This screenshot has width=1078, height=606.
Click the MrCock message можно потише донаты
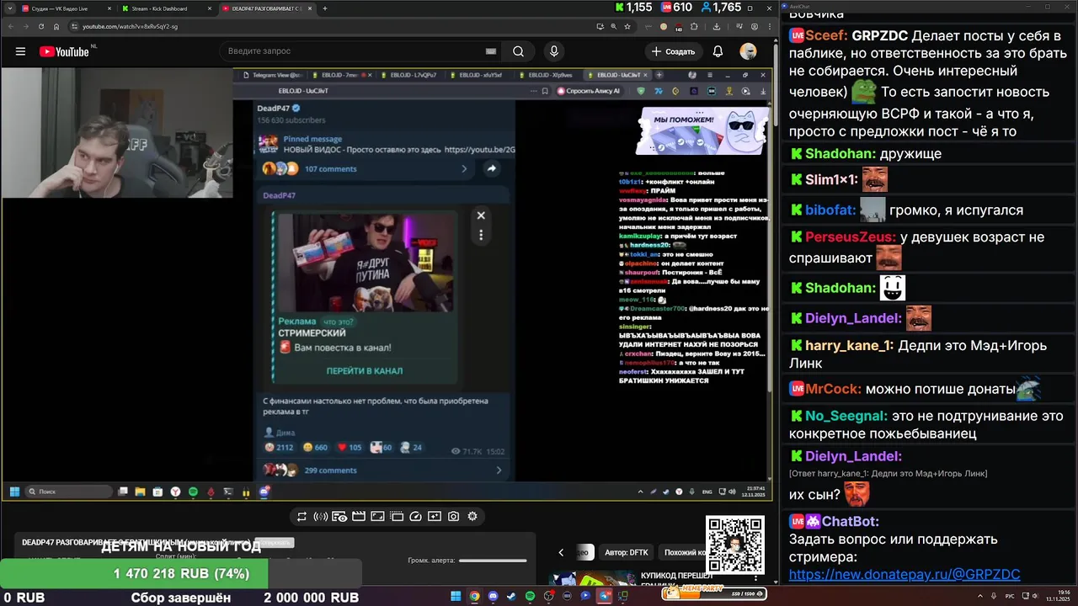point(940,389)
